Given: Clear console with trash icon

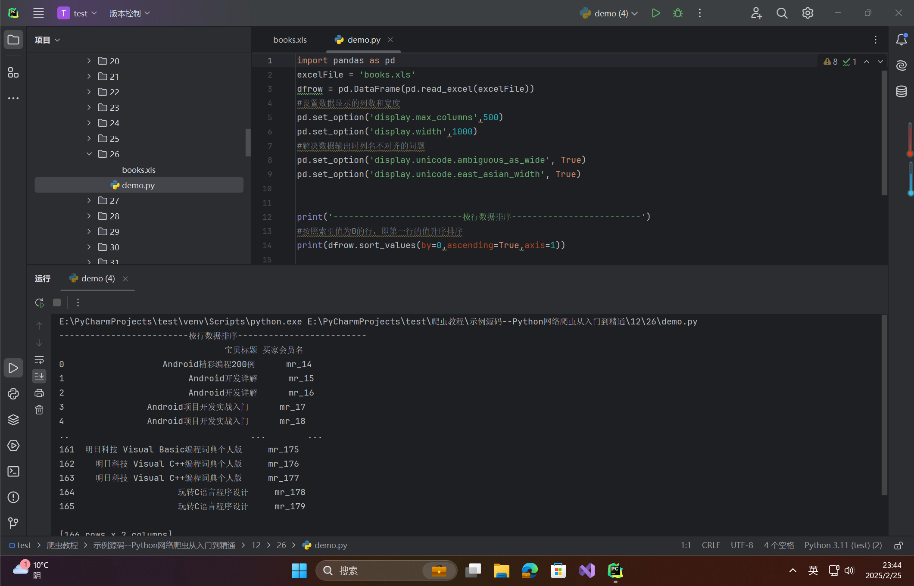Looking at the screenshot, I should 39,410.
